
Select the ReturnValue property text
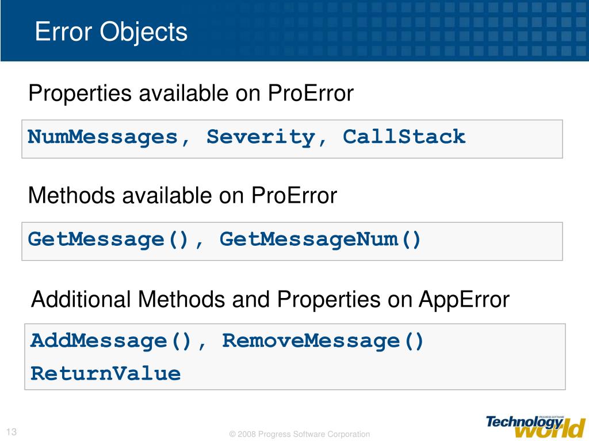[106, 373]
